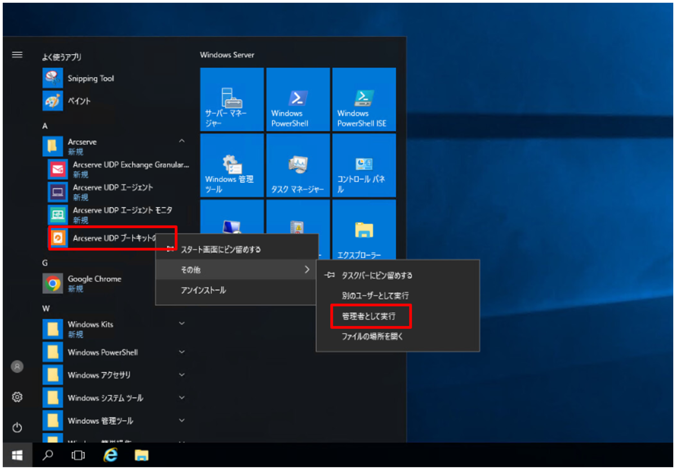Expand the Windows Kits chevron
Viewport: 676px width, 471px height.
181,324
